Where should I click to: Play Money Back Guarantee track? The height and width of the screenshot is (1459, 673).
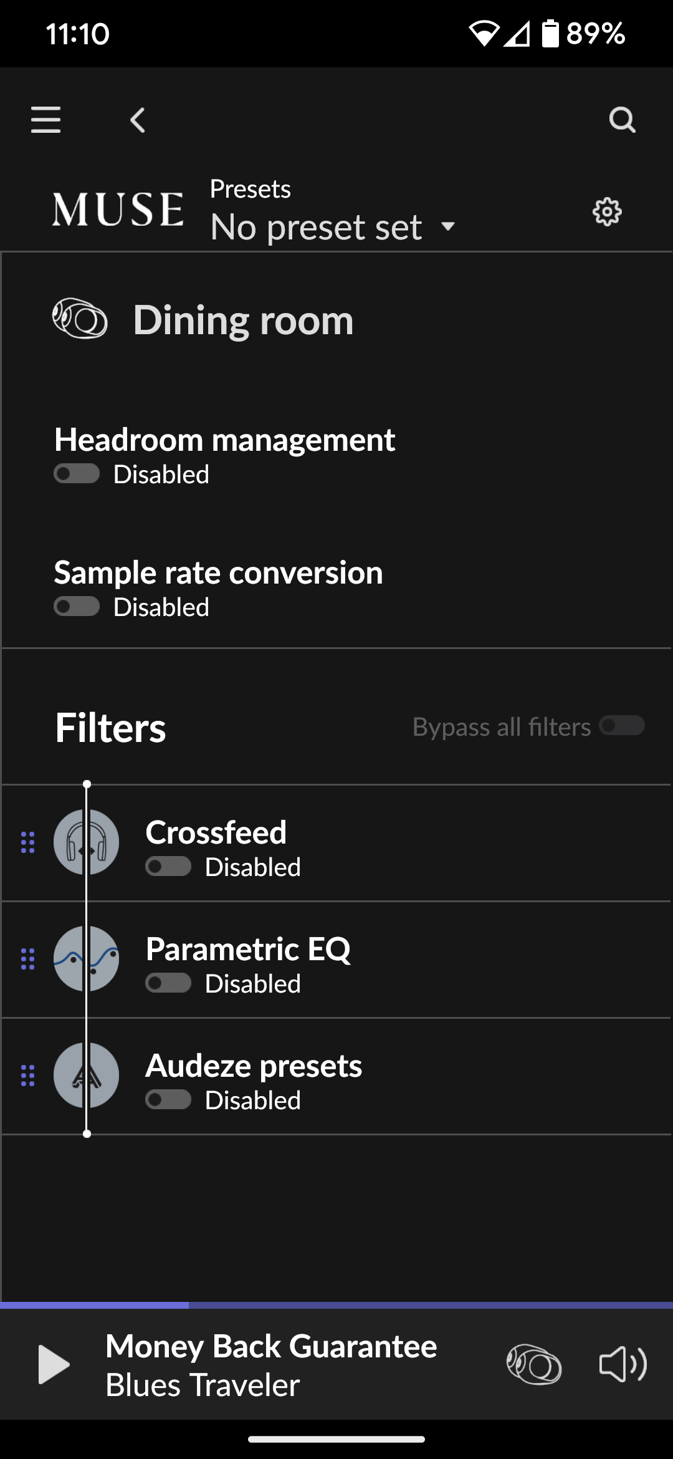pyautogui.click(x=54, y=1364)
